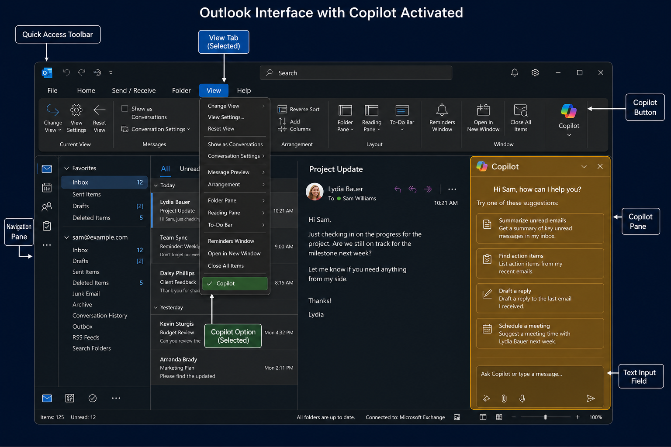The image size is (671, 447).
Task: Open the Folder Pane ribbon dropdown
Action: (345, 118)
